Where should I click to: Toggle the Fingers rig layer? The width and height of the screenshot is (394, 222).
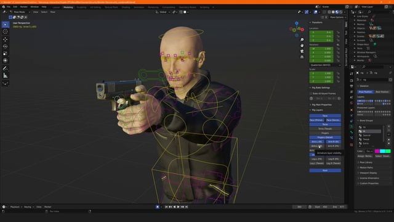point(325,133)
